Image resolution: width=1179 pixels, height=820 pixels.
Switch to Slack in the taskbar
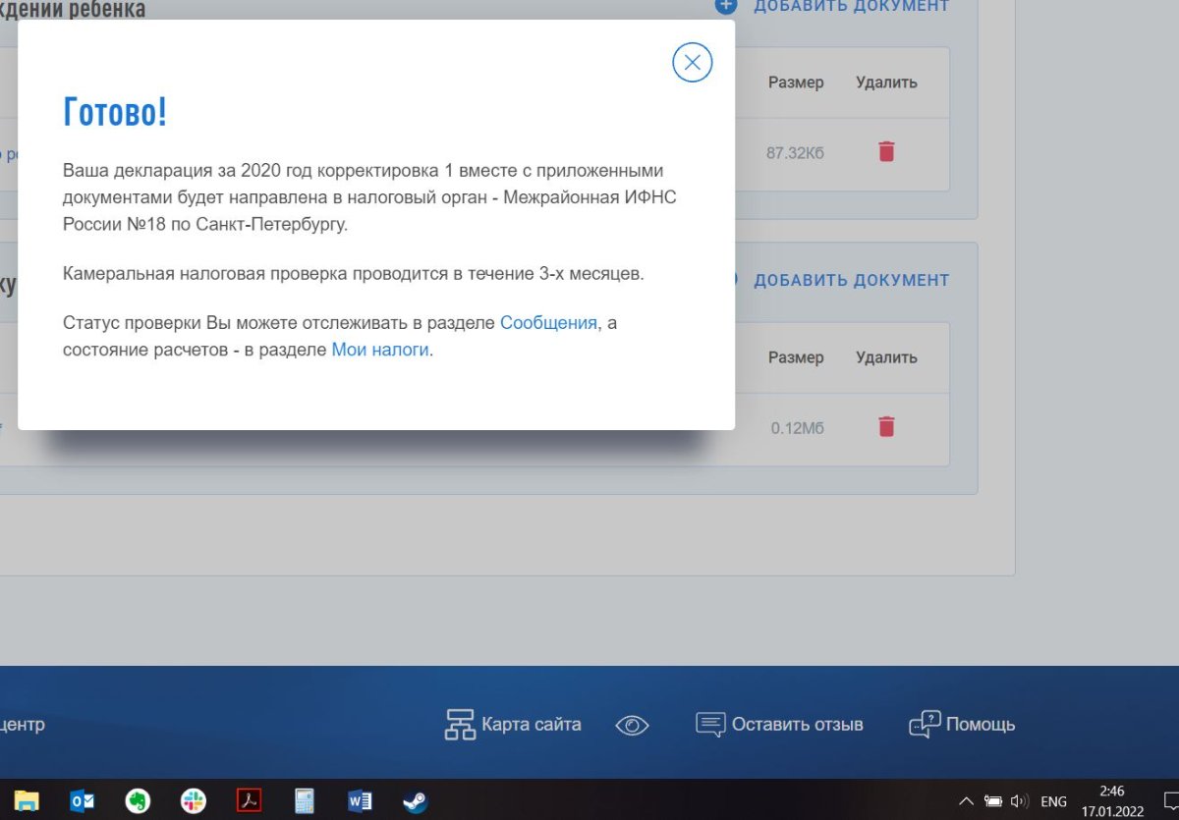point(194,801)
